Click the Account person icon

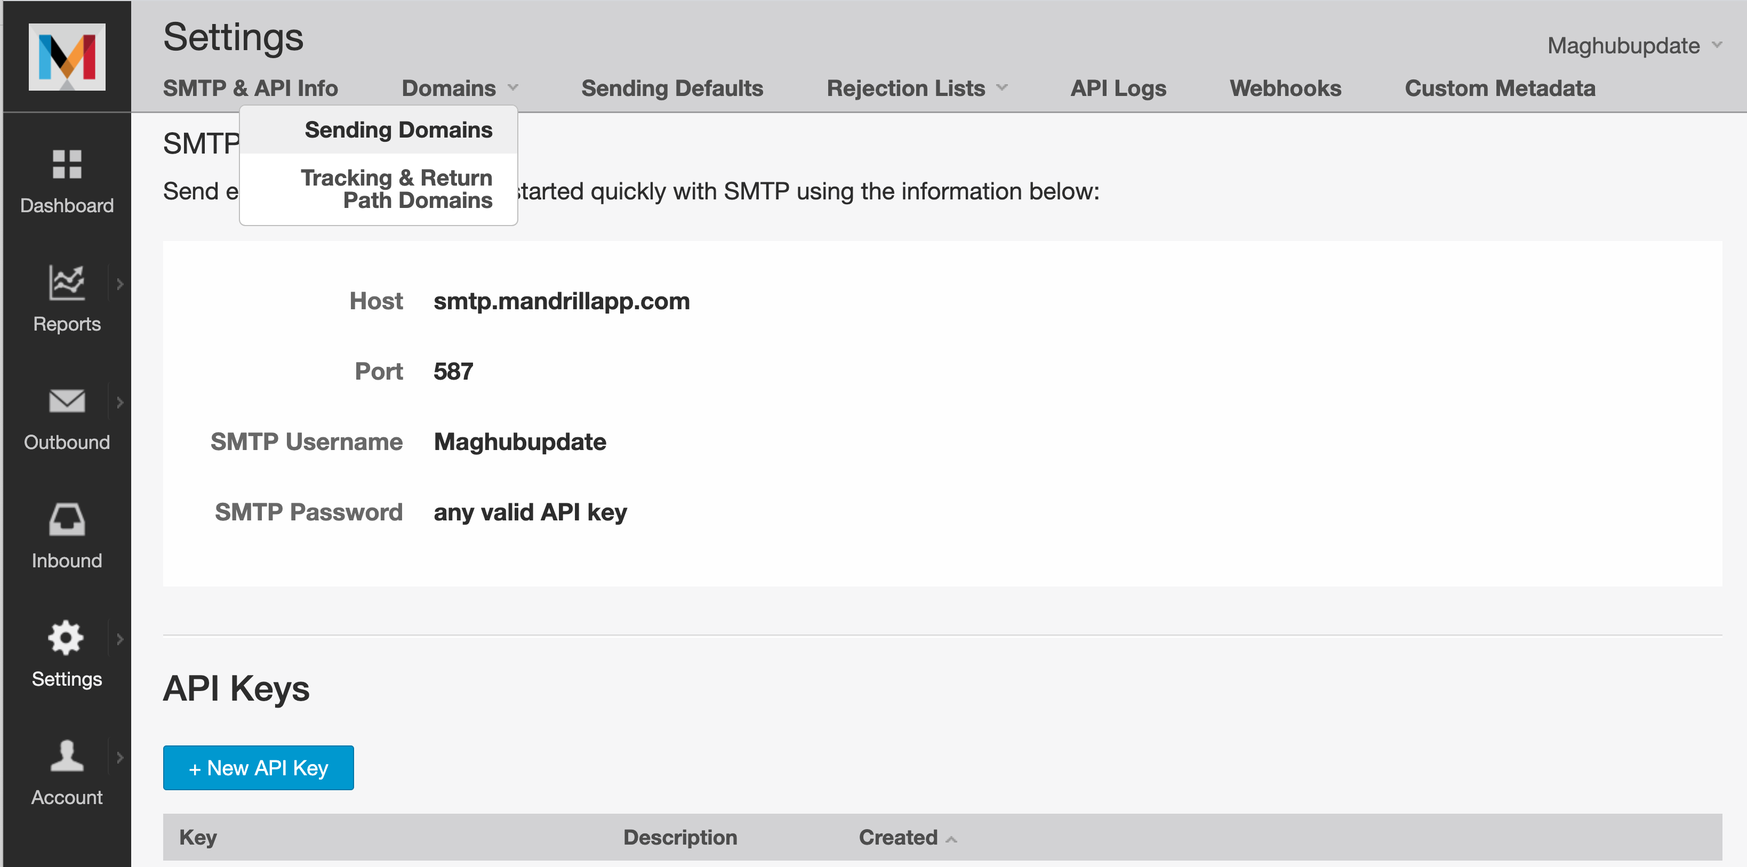[x=67, y=756]
